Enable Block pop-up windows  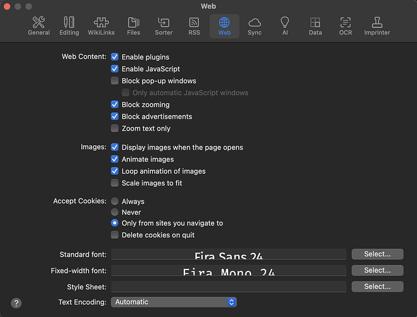(115, 81)
